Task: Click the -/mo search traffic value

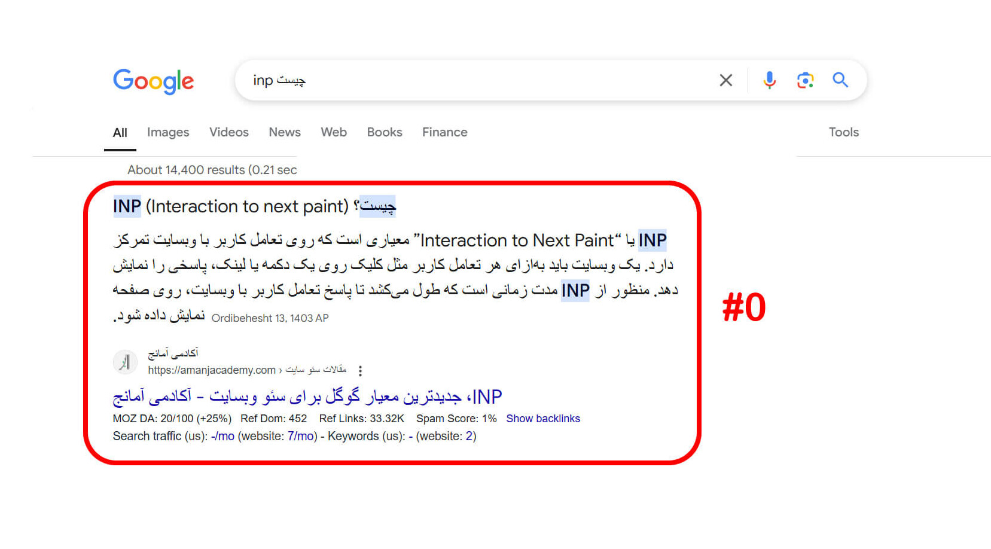Action: pyautogui.click(x=222, y=437)
